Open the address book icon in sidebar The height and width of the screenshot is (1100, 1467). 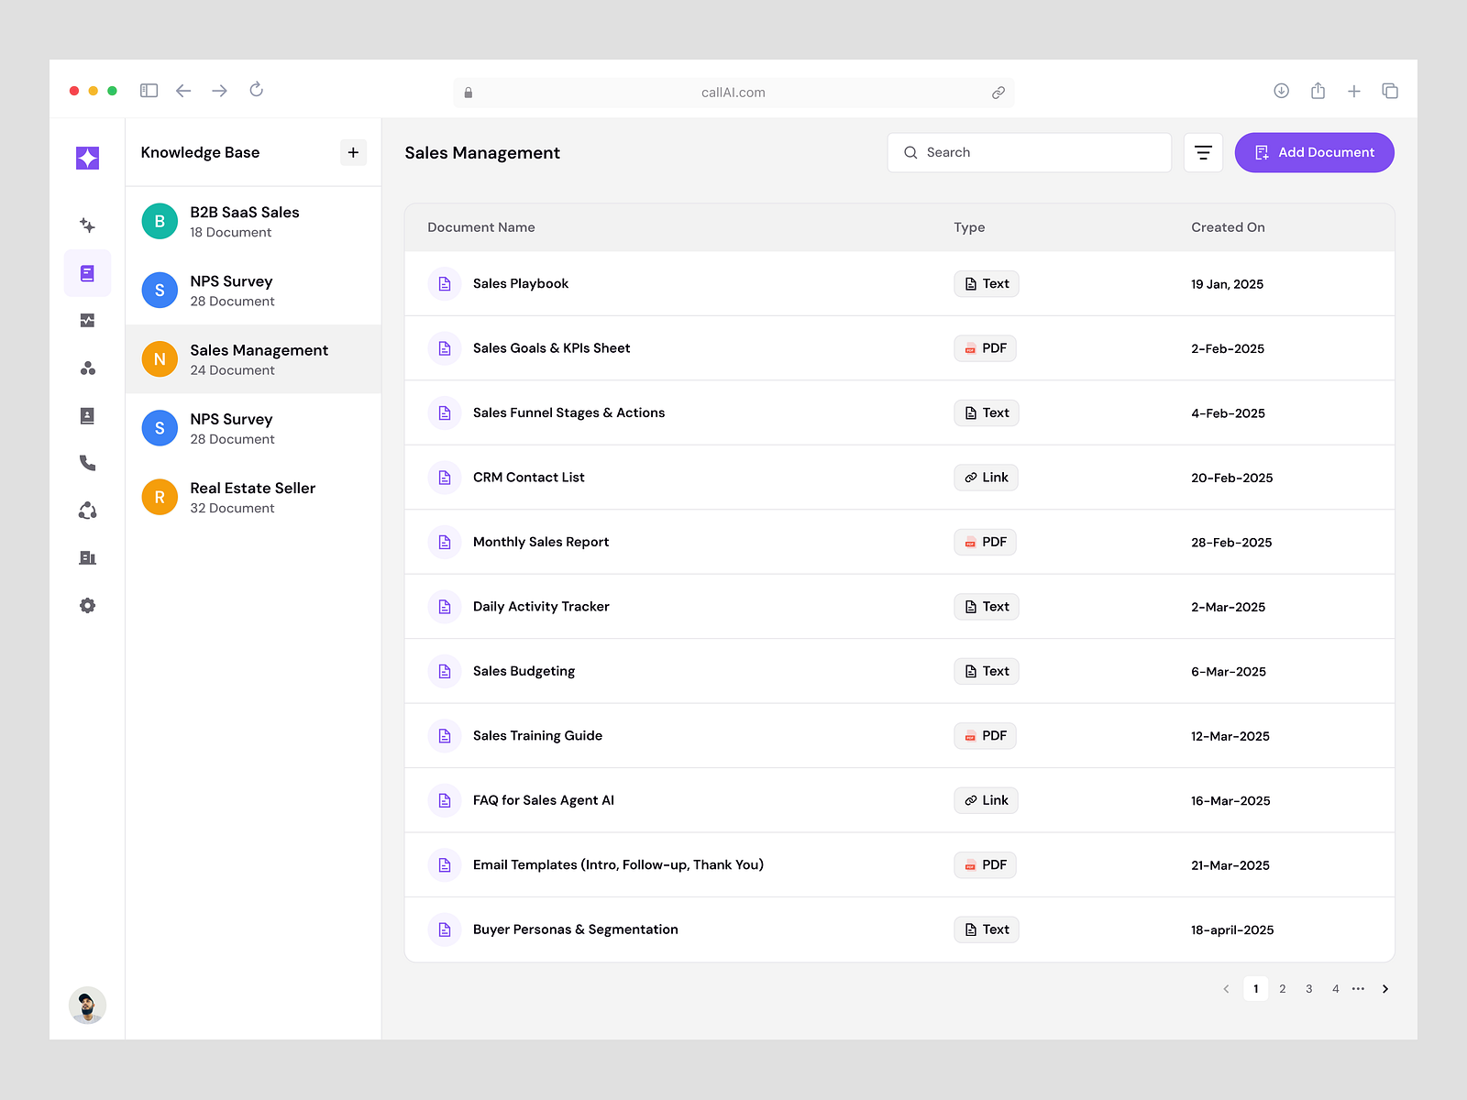(87, 415)
